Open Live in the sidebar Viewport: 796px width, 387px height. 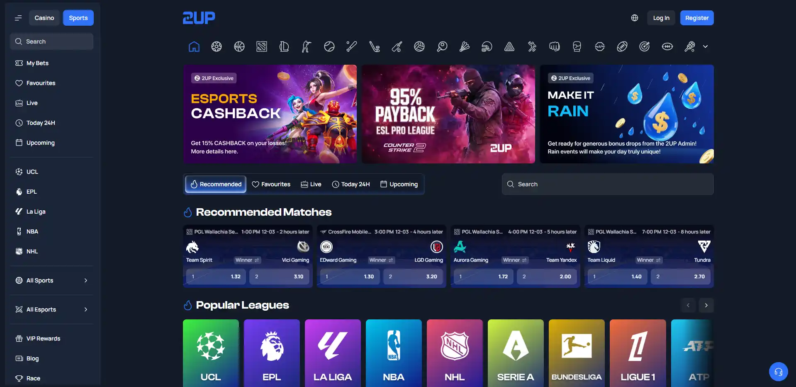52,103
